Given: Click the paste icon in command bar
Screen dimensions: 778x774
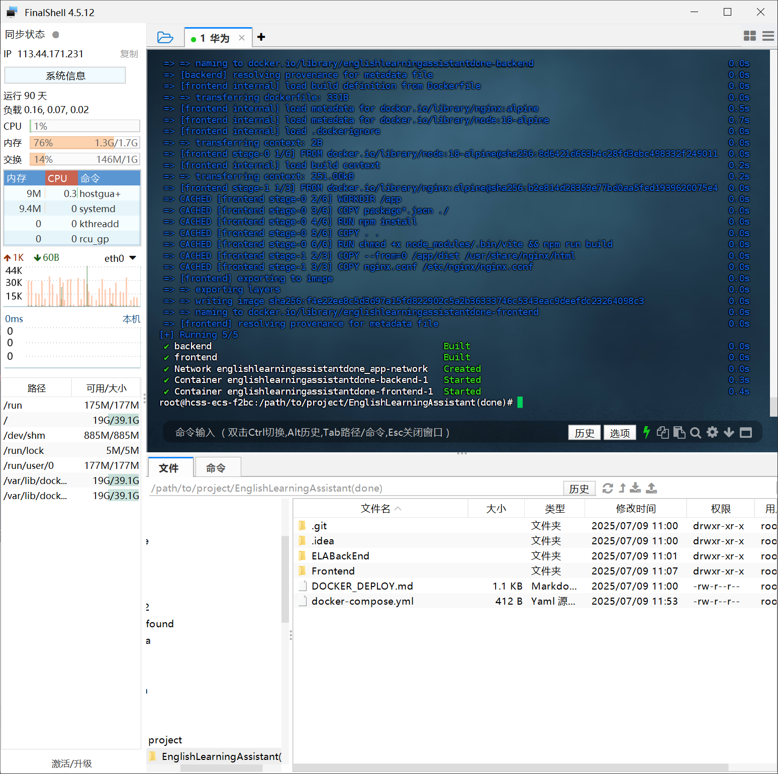Looking at the screenshot, I should [x=679, y=432].
